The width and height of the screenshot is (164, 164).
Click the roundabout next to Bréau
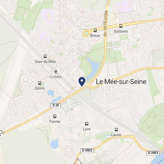(x=86, y=34)
